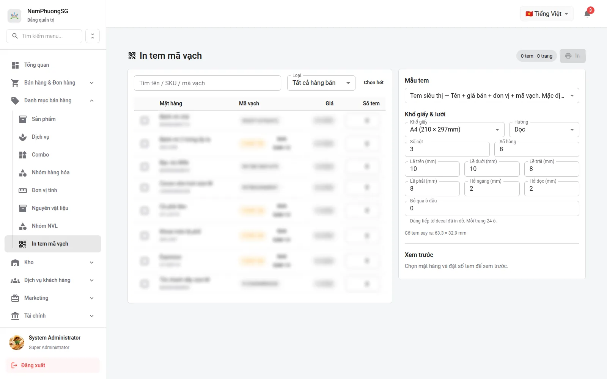
Task: Collapse all menus with sidebar toggle icon
Action: click(93, 36)
